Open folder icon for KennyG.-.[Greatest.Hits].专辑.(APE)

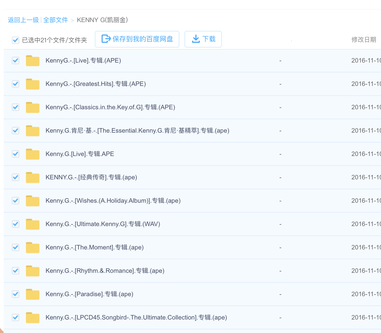click(x=33, y=84)
